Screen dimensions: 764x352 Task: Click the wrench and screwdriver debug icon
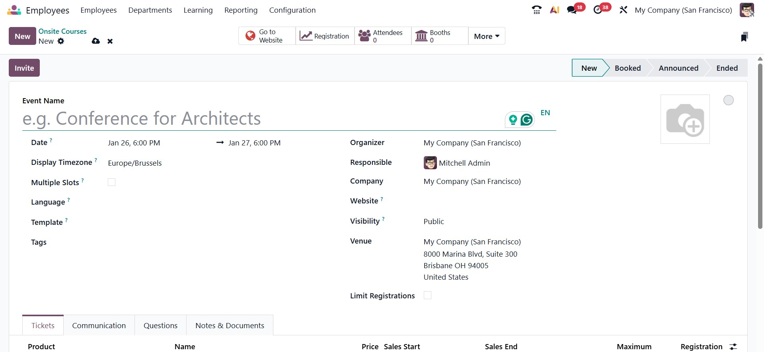(x=623, y=10)
